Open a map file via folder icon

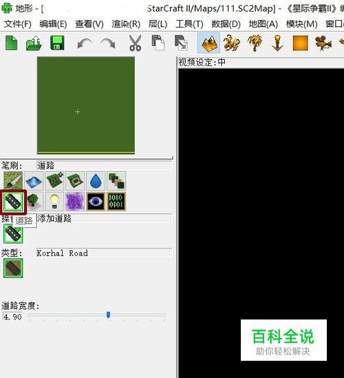point(34,43)
